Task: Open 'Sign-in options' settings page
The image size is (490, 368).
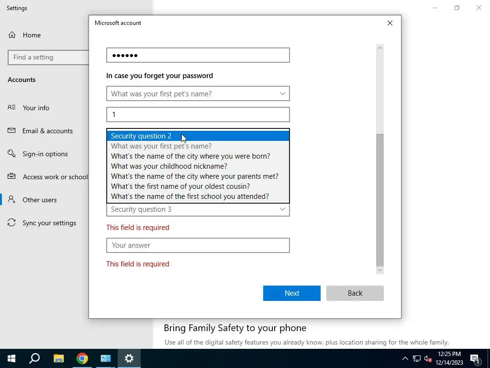Action: 45,154
